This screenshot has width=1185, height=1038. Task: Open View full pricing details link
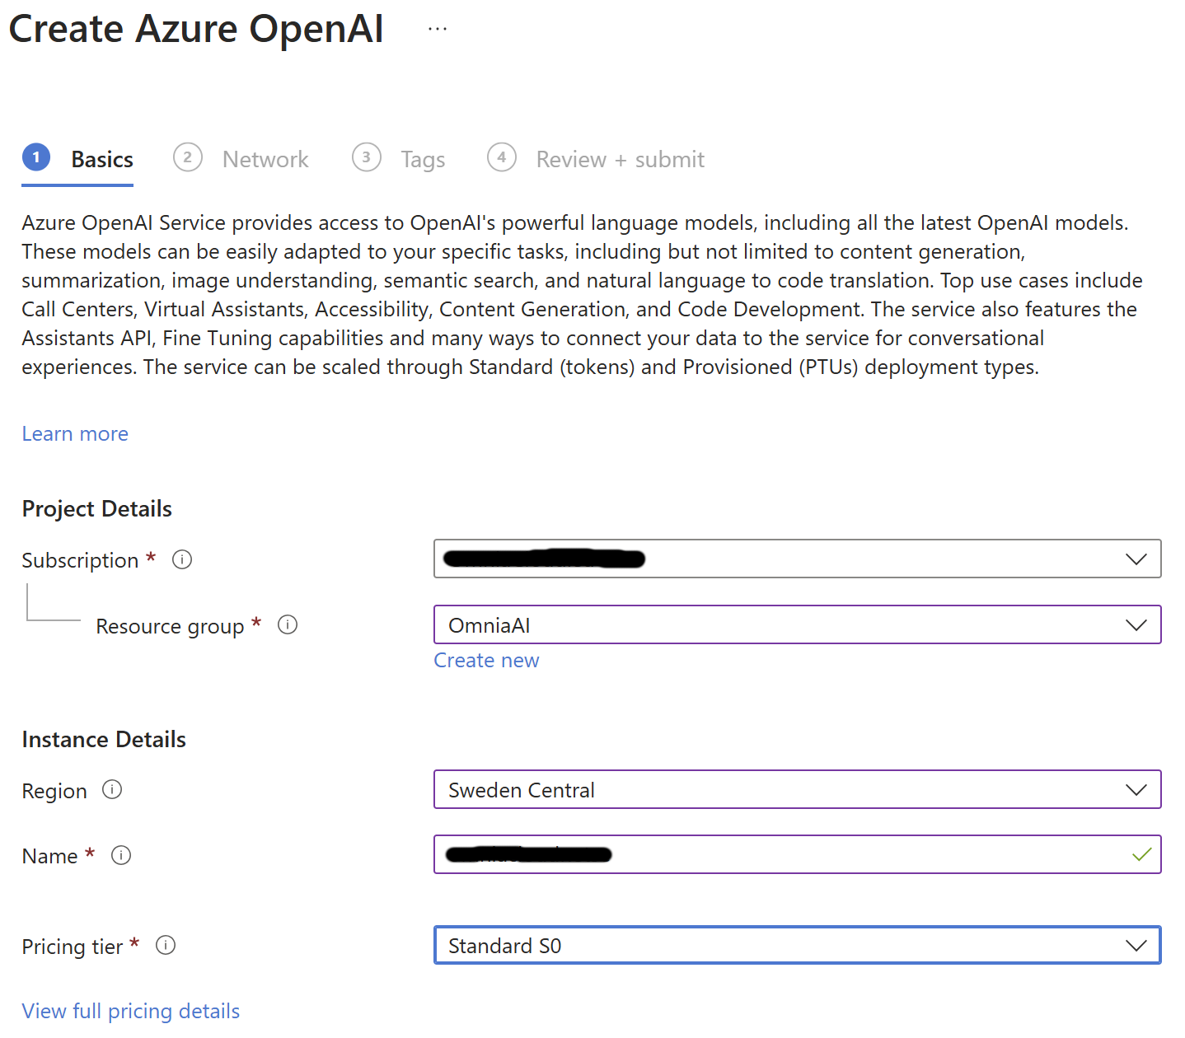131,1012
